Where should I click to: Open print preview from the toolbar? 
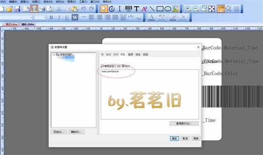49,9
